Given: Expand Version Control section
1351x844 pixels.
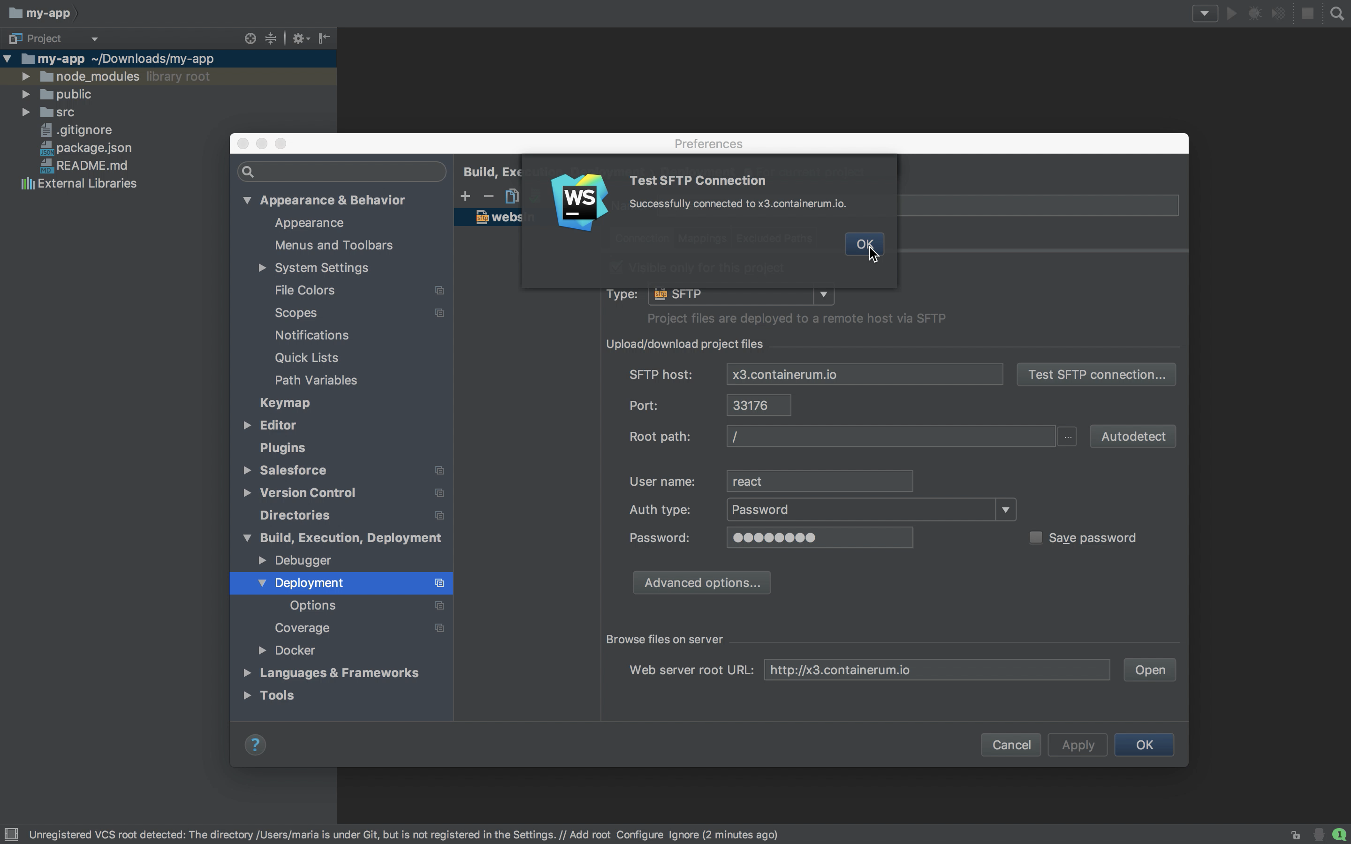Looking at the screenshot, I should click(247, 493).
